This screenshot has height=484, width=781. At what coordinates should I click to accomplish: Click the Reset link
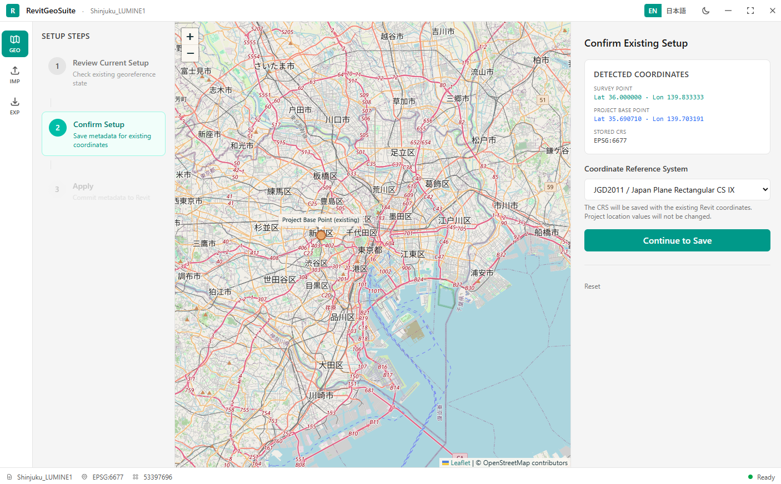click(592, 286)
